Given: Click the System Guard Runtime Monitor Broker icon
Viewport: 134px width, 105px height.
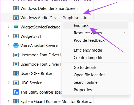Looking at the screenshot, I should pos(16,101).
